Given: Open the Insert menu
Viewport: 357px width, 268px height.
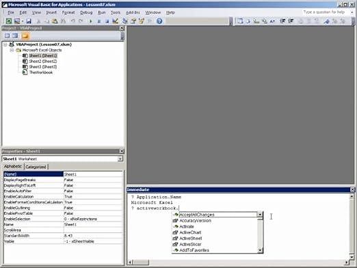Looking at the screenshot, I should coord(51,12).
